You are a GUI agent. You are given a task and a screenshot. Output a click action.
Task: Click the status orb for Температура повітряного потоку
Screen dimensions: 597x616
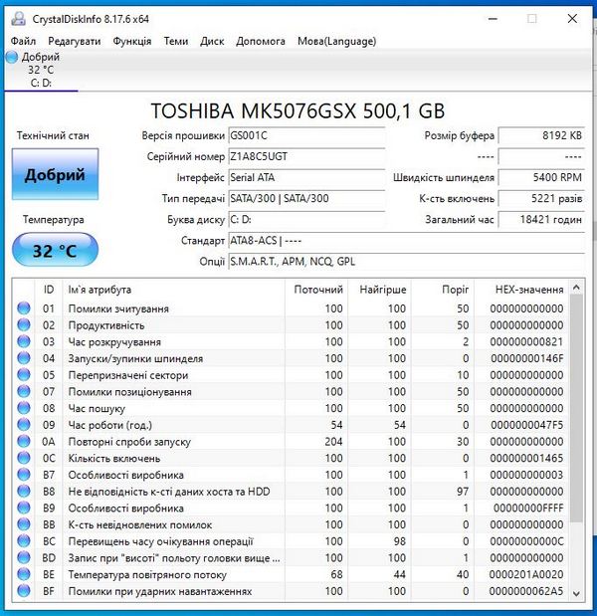[x=24, y=574]
